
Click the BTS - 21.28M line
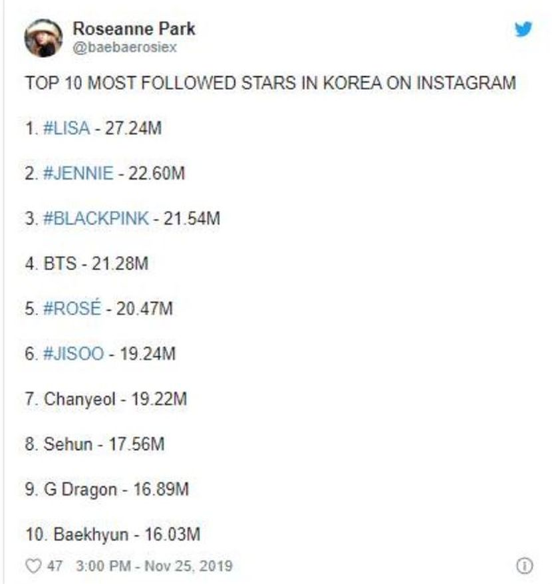(x=86, y=263)
